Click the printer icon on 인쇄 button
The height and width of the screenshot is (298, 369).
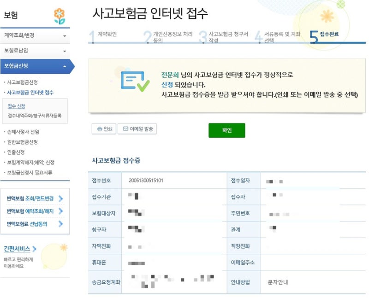tap(100, 129)
